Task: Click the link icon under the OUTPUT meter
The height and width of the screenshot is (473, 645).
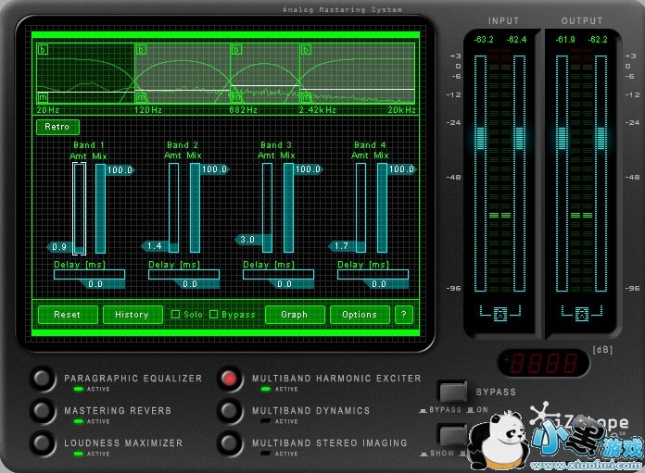Action: click(582, 314)
